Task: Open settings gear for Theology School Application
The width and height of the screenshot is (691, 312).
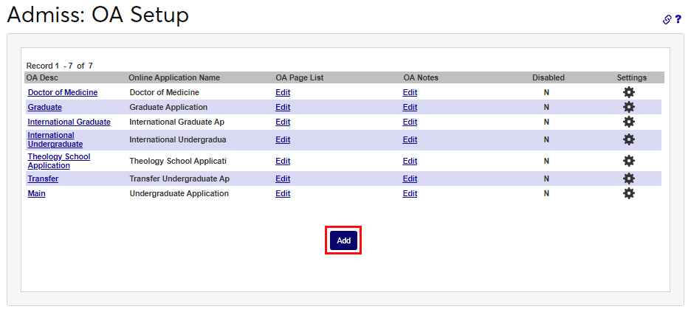Action: [629, 161]
